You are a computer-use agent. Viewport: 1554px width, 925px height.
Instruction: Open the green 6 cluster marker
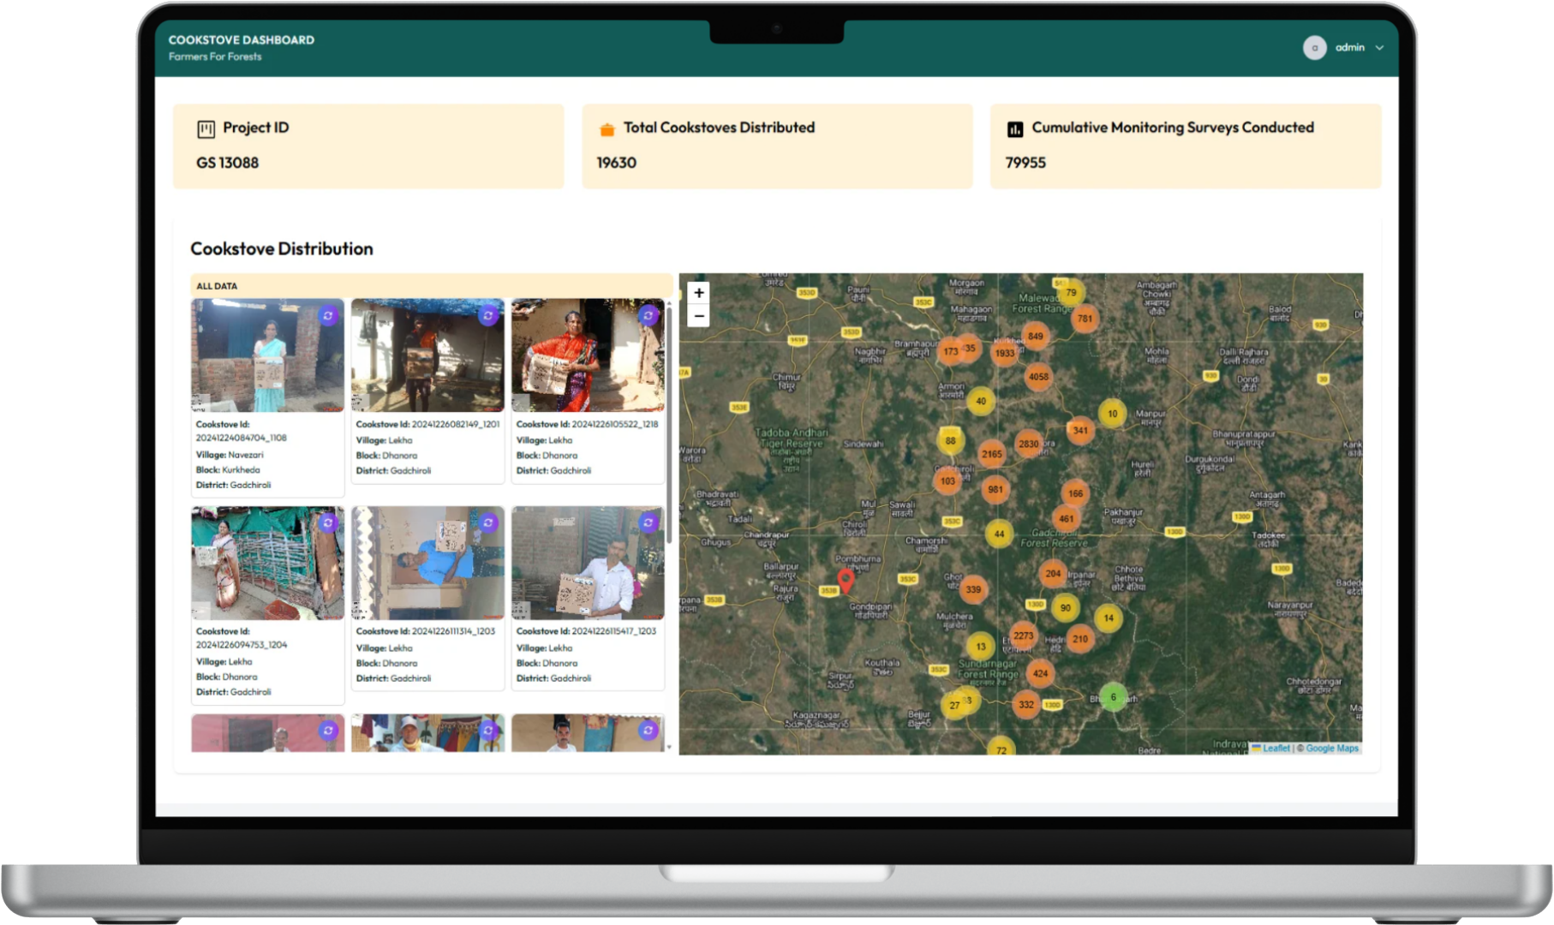pos(1113,697)
